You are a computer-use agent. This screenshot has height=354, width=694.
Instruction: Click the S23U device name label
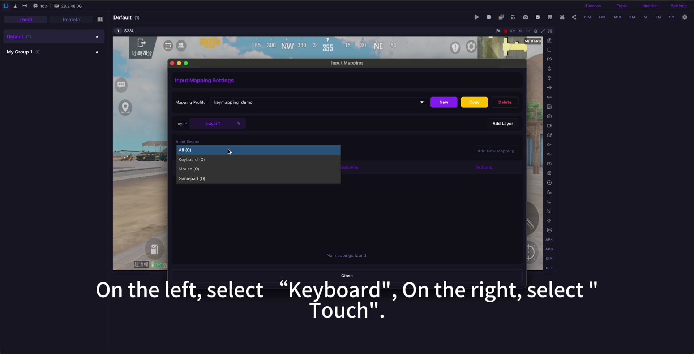pyautogui.click(x=129, y=31)
